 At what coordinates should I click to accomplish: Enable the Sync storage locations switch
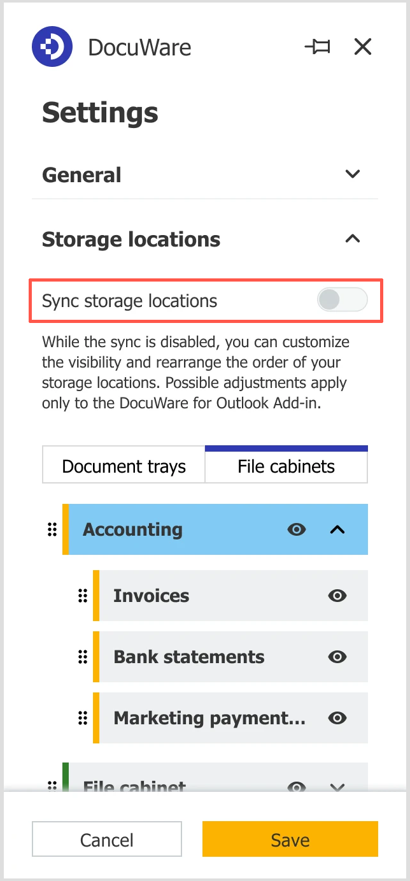coord(342,299)
